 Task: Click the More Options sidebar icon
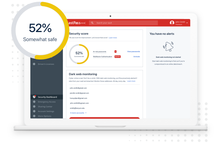[x=34, y=116]
